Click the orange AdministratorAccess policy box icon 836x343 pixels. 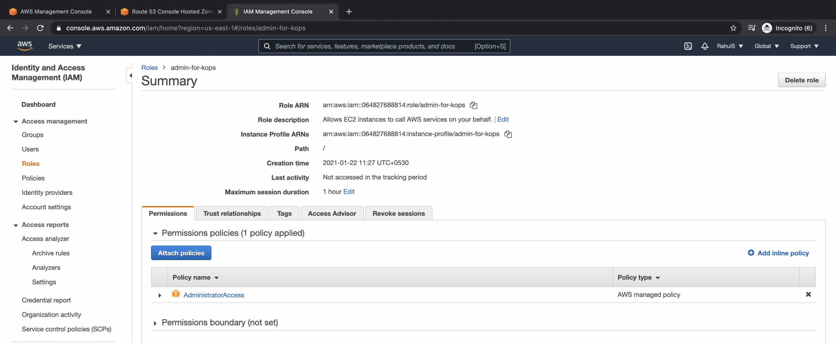(176, 294)
